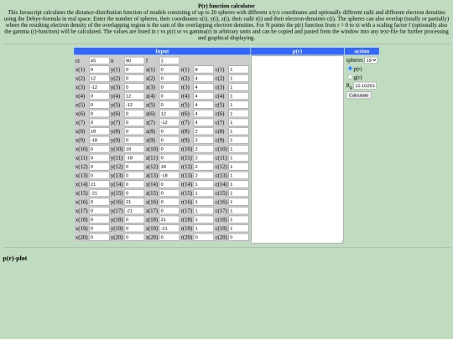Click the y(16) field containing 21
Viewport: 453px width, 339px height.
(x=134, y=202)
